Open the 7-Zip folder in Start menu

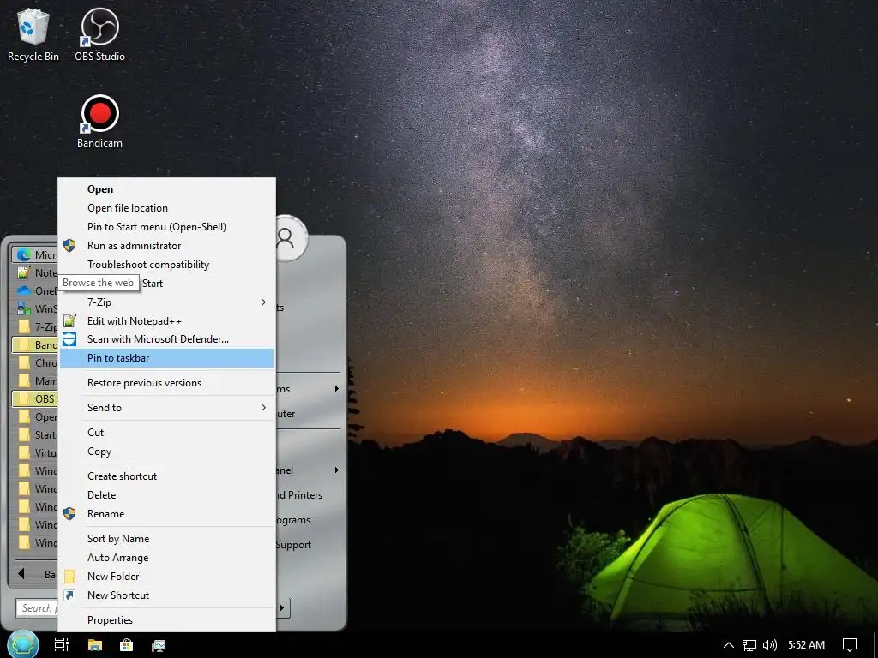pos(34,326)
